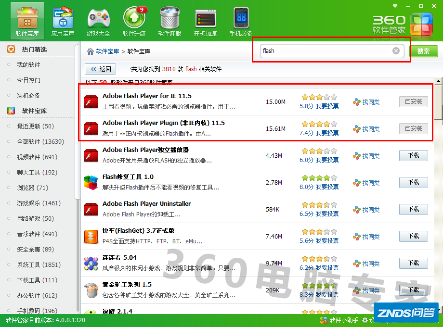Image resolution: width=443 pixels, height=327 pixels.
Task: Click 找同类 for Flash修复工具 1.0
Action: (x=366, y=183)
